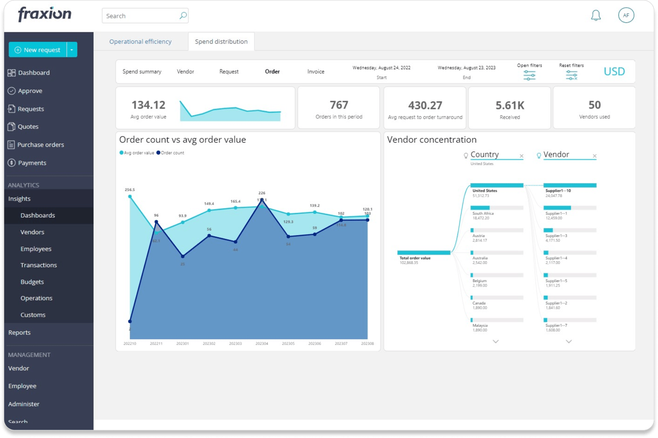
Task: Open the Purchase orders icon
Action: pos(11,144)
